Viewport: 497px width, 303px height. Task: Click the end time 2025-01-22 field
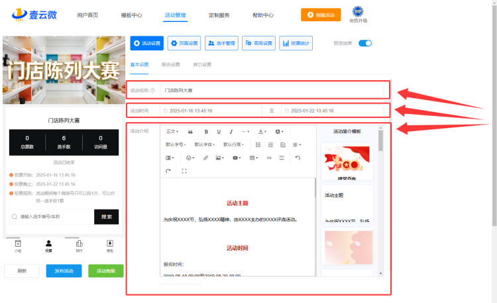[x=332, y=111]
